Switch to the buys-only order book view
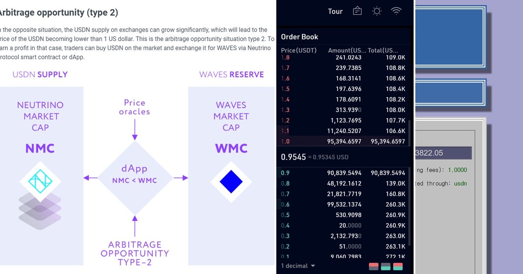 coord(386,266)
